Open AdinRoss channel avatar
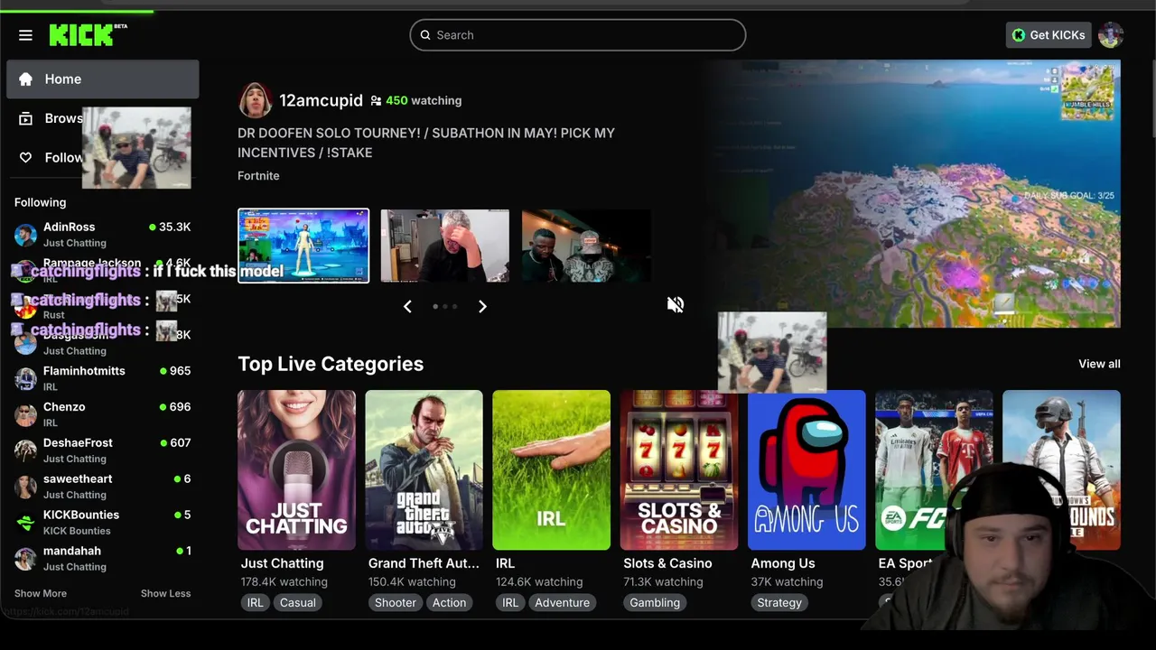 click(26, 235)
